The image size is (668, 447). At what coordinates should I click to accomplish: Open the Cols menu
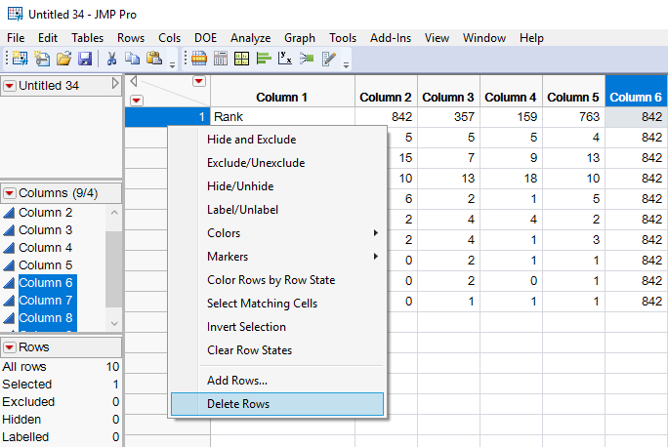pyautogui.click(x=170, y=38)
